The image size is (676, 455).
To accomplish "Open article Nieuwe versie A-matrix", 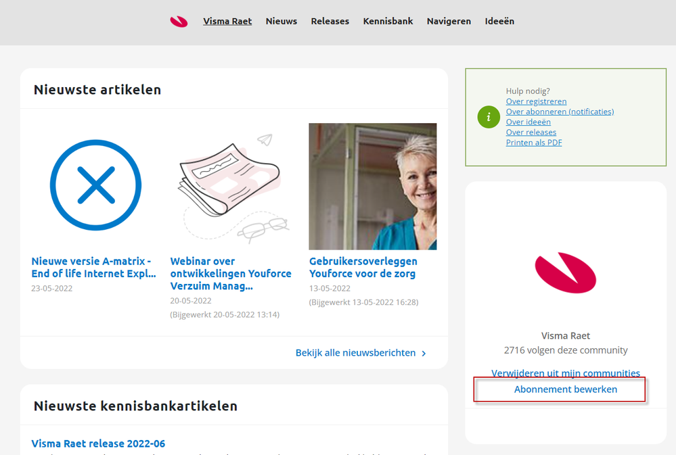I will [93, 267].
